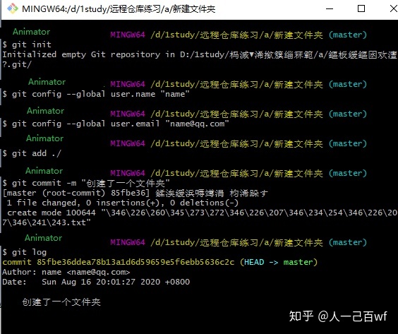Click the Git Bash MINGW64 title bar icon
The height and width of the screenshot is (334, 398).
tap(13, 8)
